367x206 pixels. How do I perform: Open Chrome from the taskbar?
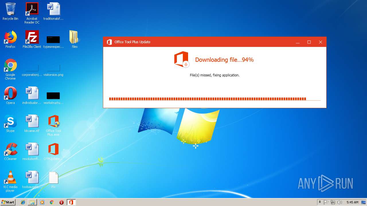52,202
